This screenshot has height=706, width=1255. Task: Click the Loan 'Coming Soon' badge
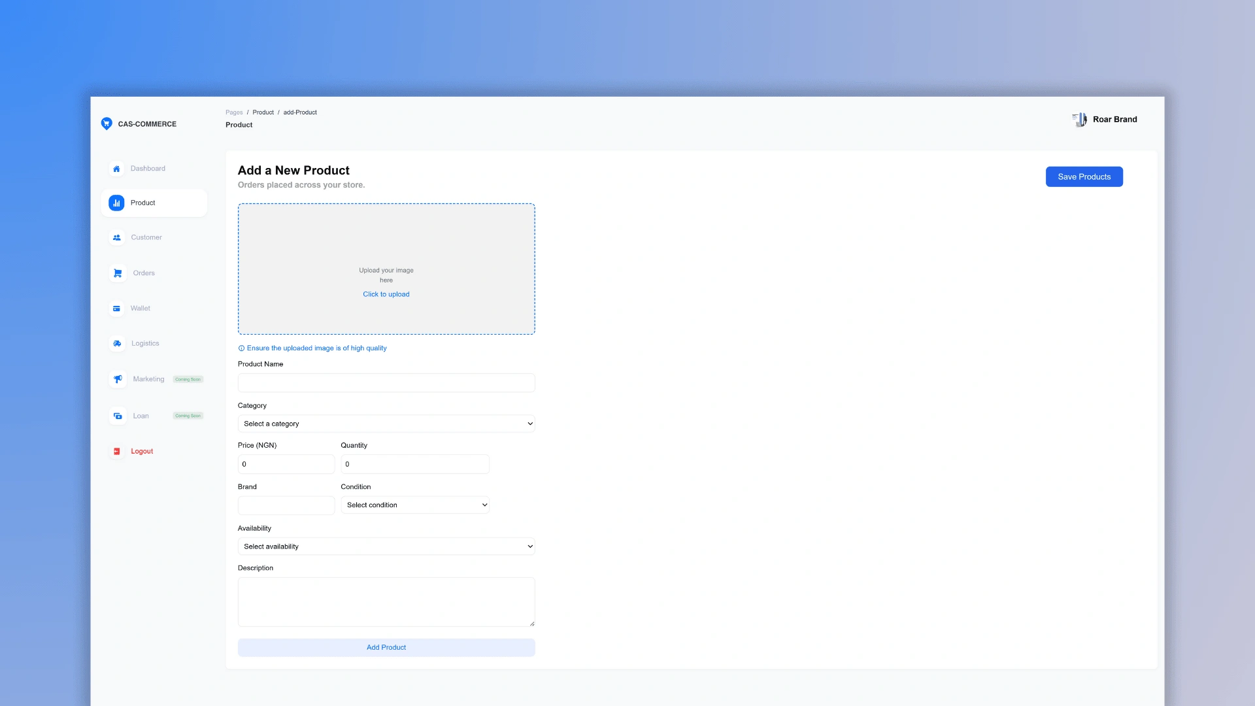tap(188, 416)
